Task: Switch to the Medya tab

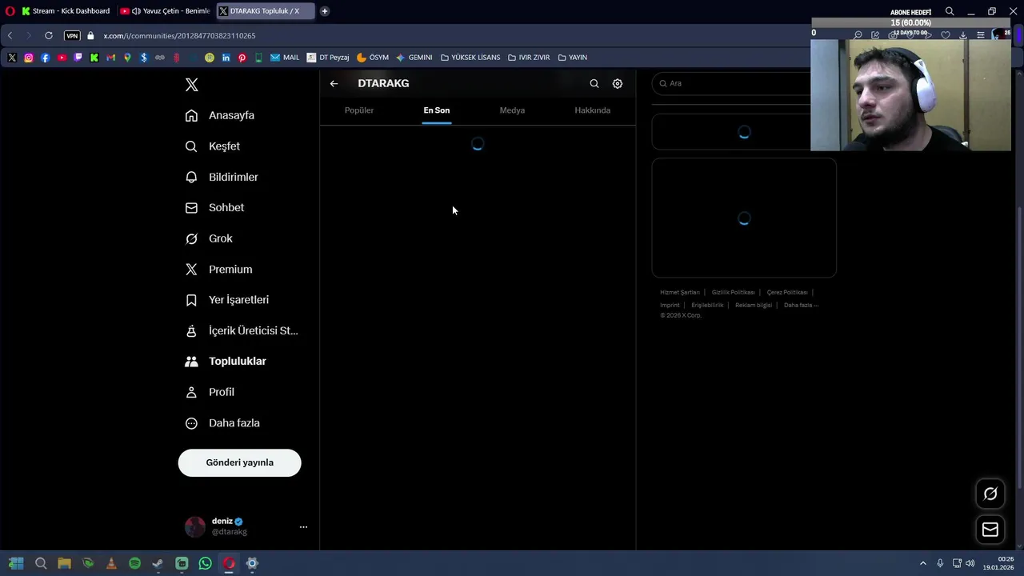Action: (512, 110)
